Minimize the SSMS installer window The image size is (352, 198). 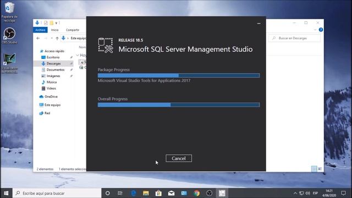point(259,23)
